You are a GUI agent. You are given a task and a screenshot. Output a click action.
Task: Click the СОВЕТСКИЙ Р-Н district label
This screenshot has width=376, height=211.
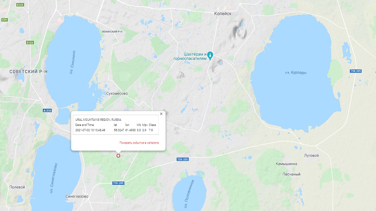click(28, 72)
